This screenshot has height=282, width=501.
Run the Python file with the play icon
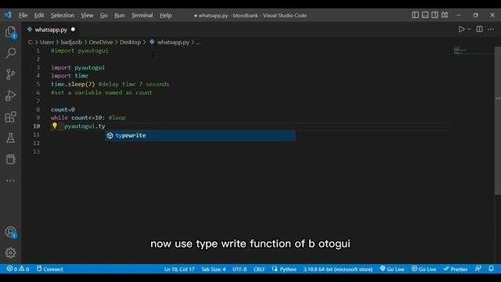(x=461, y=30)
